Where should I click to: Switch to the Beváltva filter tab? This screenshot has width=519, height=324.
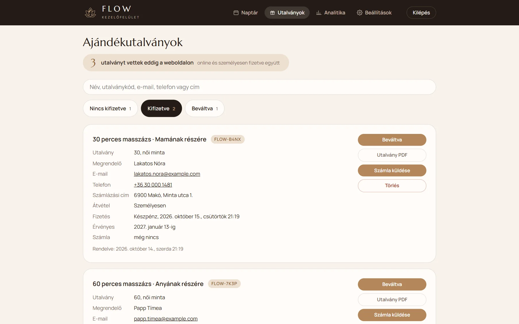[x=204, y=109]
